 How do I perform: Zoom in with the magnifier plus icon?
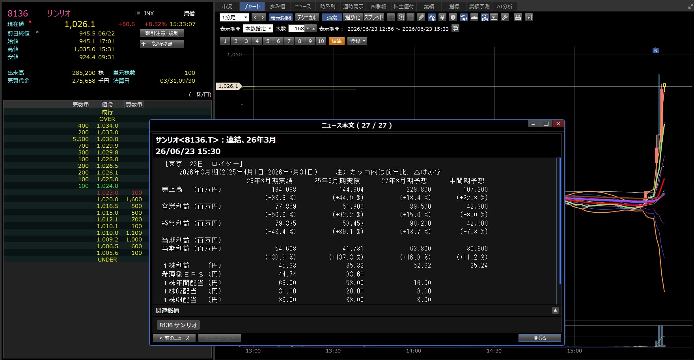tap(401, 17)
